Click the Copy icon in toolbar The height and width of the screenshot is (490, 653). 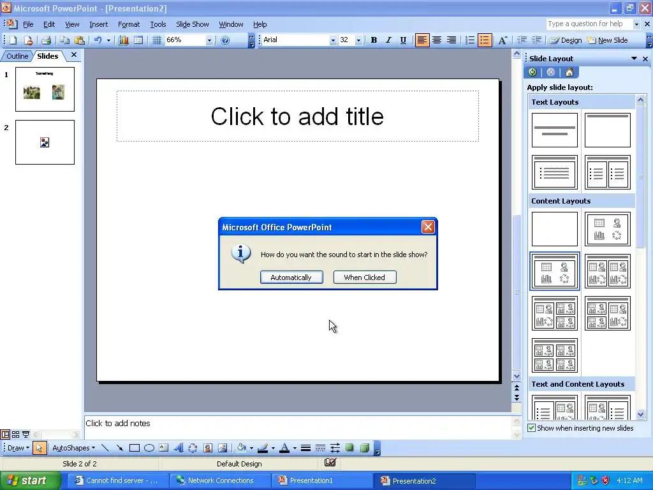[x=64, y=40]
